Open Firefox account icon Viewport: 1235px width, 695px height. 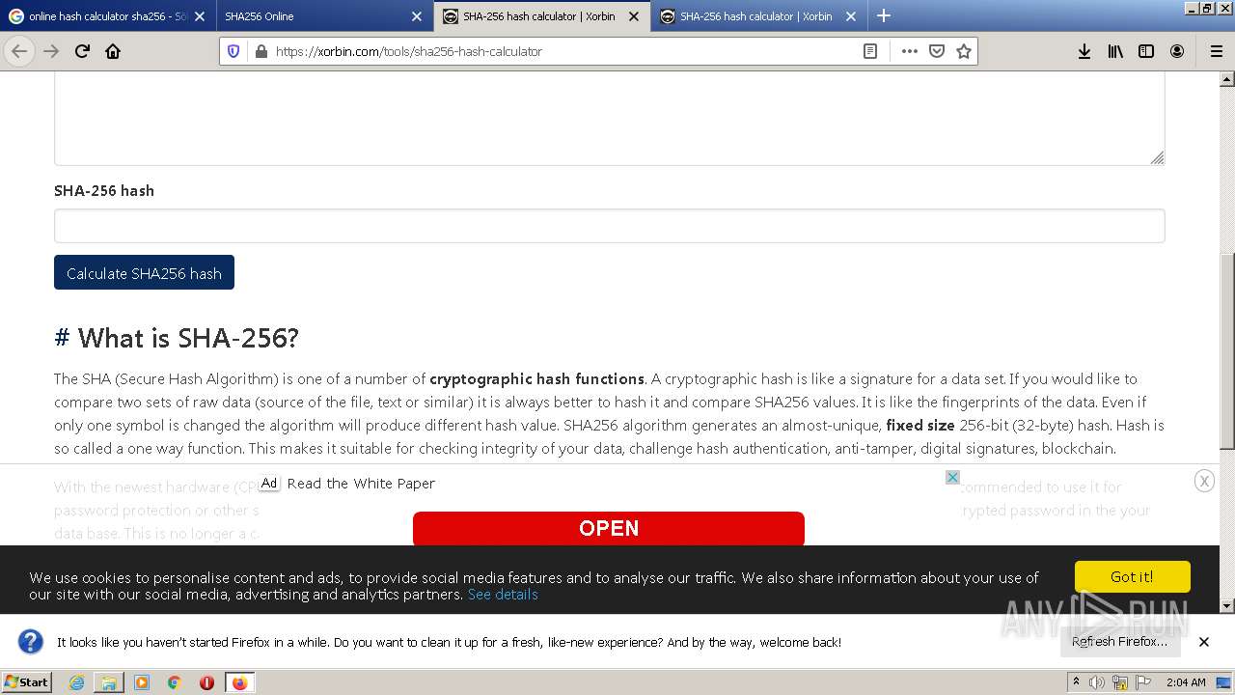point(1177,51)
